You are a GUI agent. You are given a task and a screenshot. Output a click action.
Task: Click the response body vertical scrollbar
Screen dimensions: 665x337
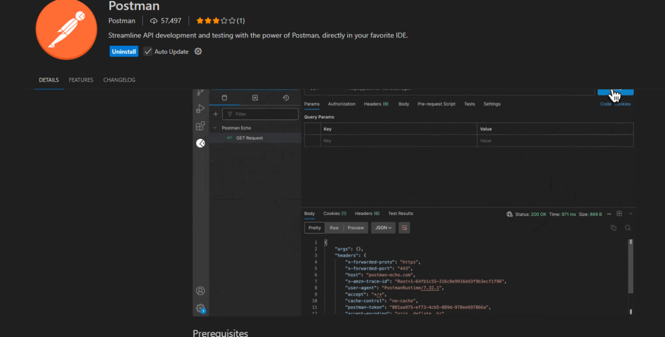coord(631,266)
